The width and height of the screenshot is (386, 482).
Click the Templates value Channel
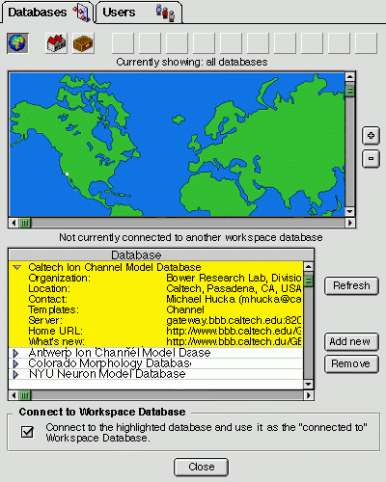click(185, 309)
